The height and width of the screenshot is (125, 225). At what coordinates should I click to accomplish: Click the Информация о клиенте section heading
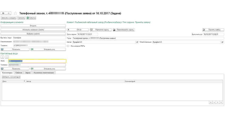pyautogui.click(x=12, y=22)
